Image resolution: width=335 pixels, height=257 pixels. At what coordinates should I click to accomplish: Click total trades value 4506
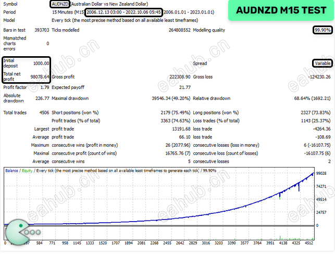[44, 112]
